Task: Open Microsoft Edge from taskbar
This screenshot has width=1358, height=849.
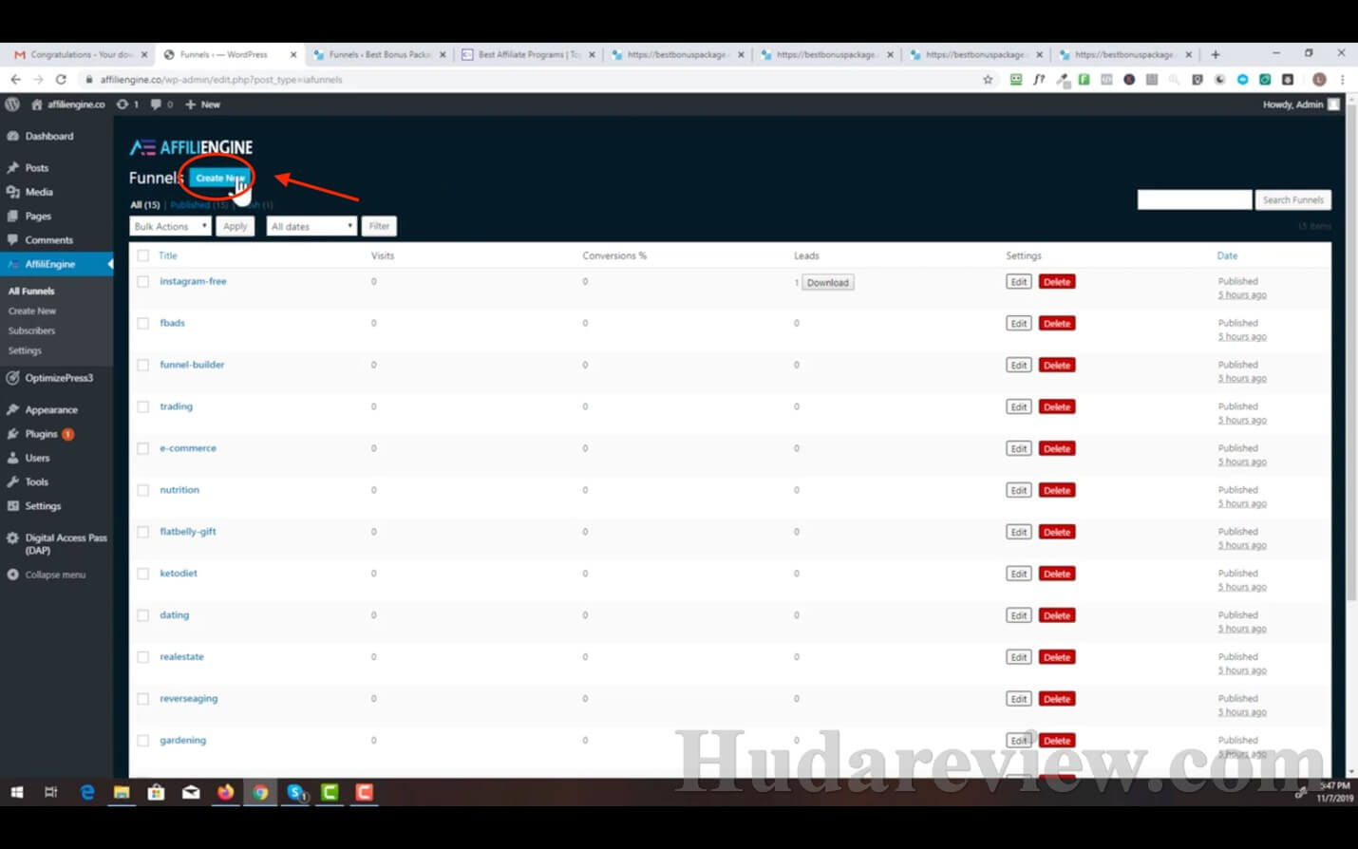Action: point(87,792)
